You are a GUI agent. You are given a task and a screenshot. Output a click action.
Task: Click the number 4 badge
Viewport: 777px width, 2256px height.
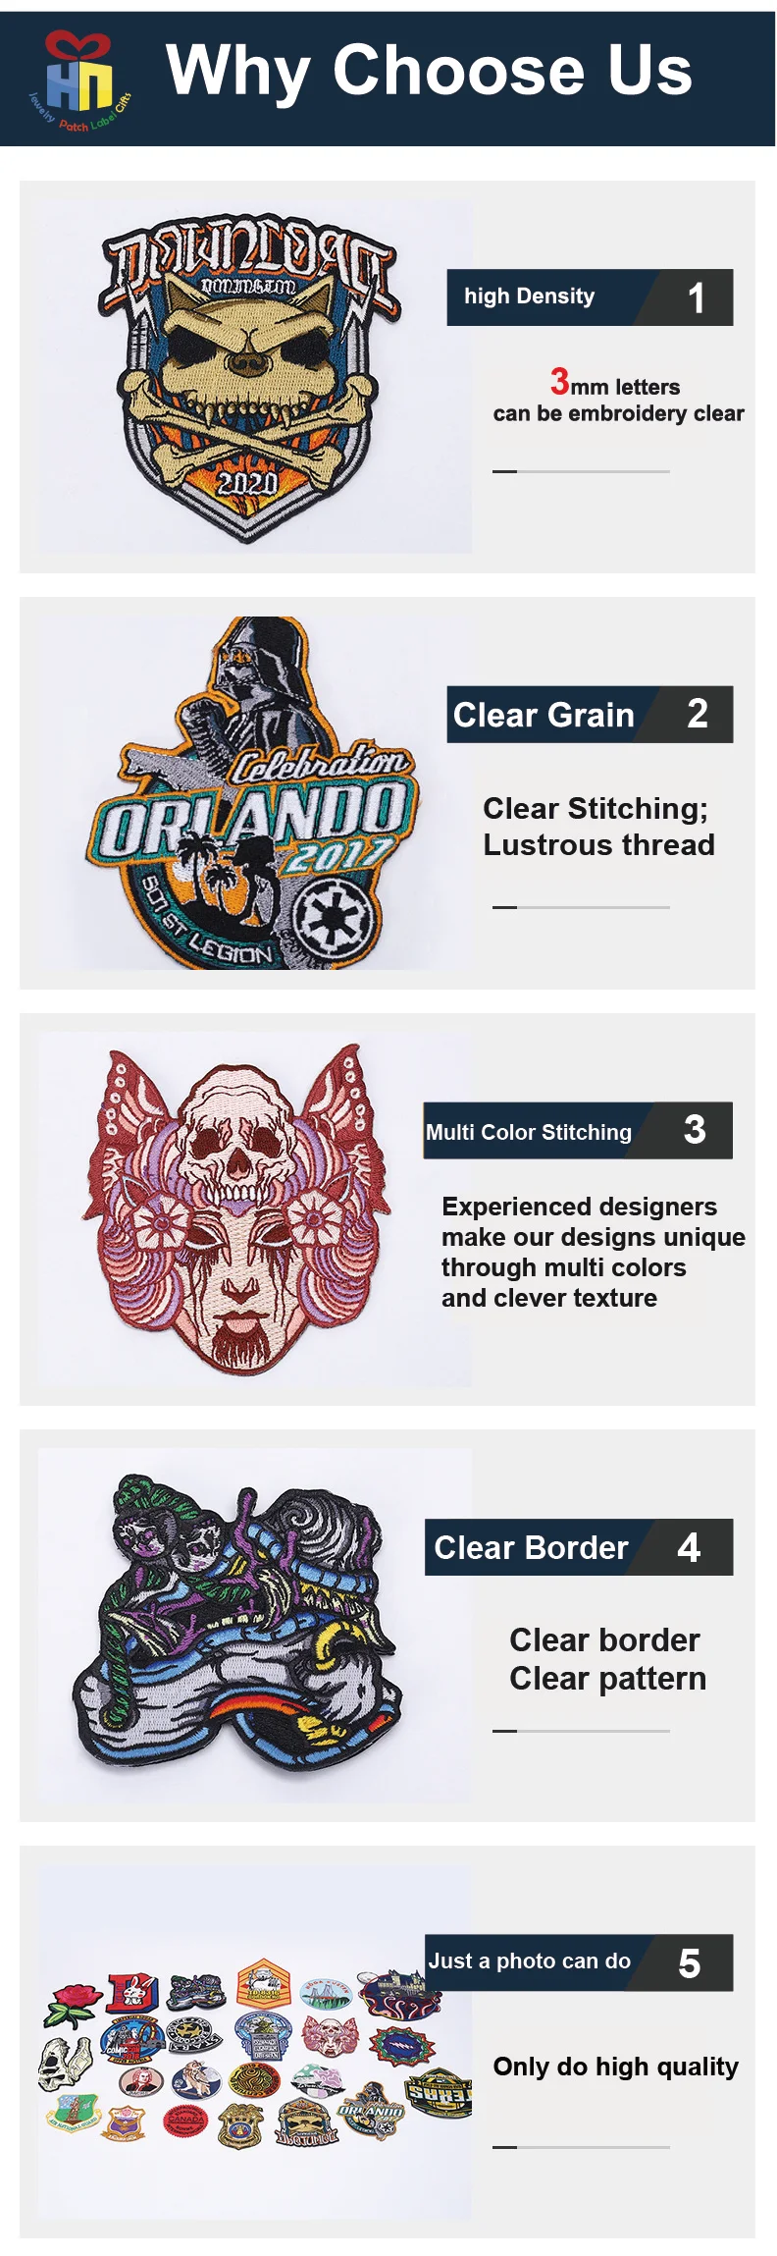690,1547
